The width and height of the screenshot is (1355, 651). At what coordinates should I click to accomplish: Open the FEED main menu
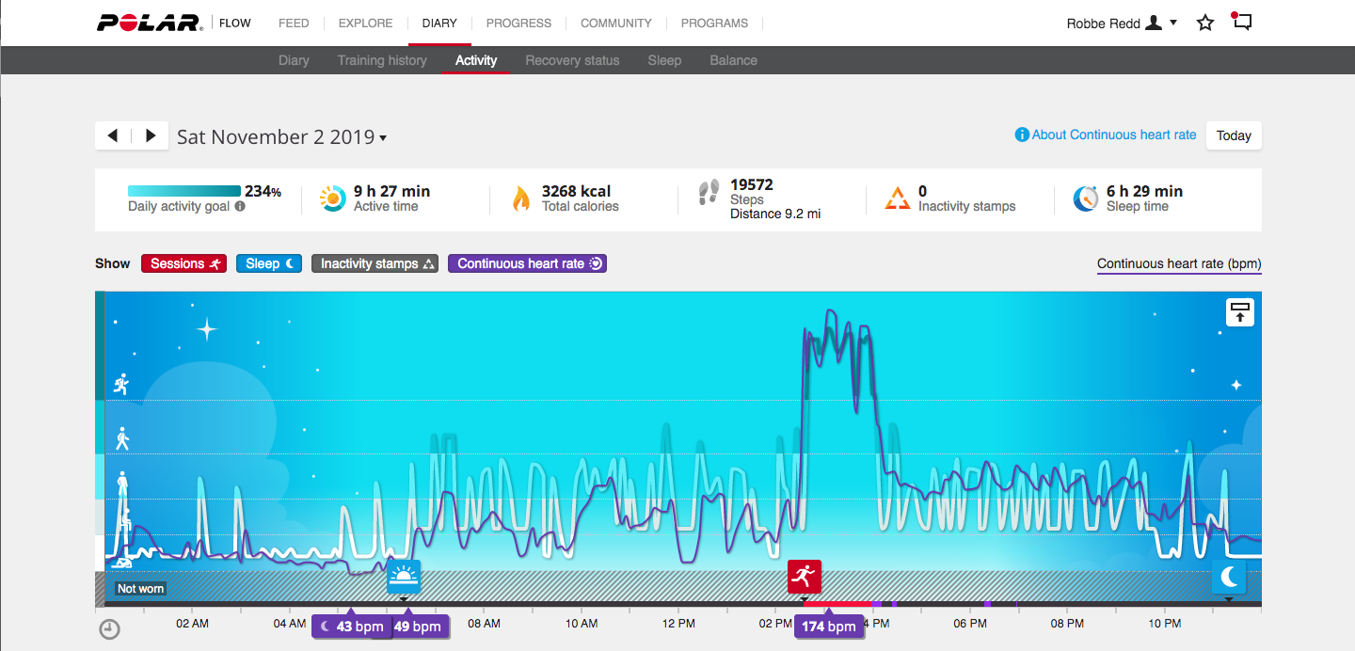(294, 23)
